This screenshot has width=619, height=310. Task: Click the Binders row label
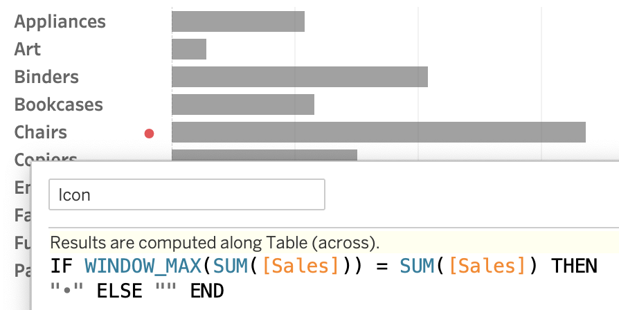point(46,77)
